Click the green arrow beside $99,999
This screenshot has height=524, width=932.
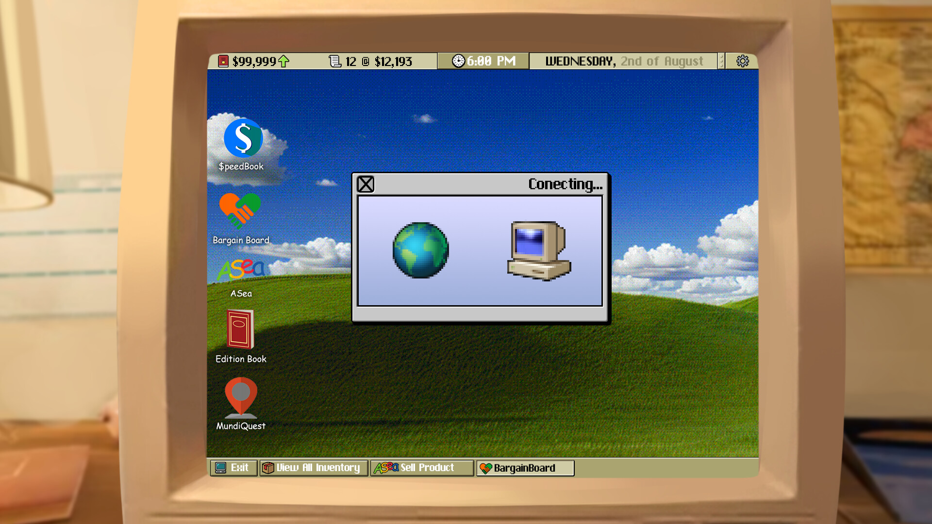click(x=283, y=61)
